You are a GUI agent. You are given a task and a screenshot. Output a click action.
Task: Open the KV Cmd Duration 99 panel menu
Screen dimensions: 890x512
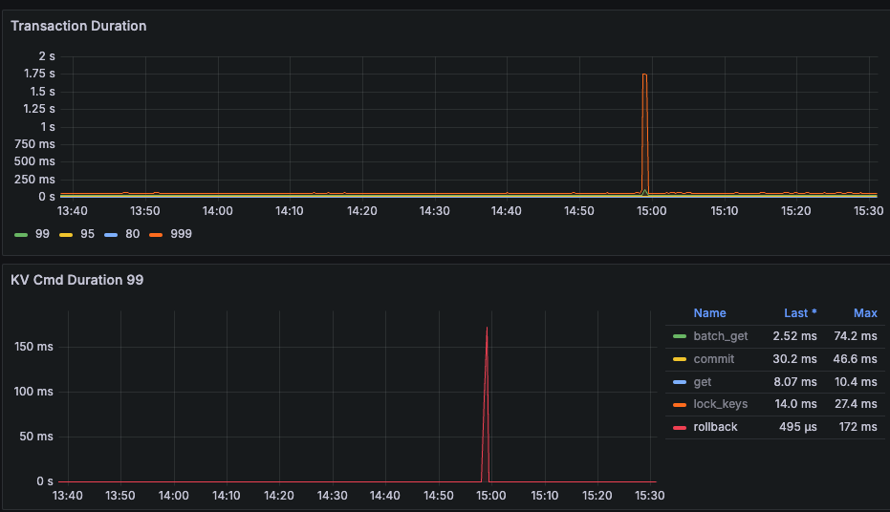76,280
